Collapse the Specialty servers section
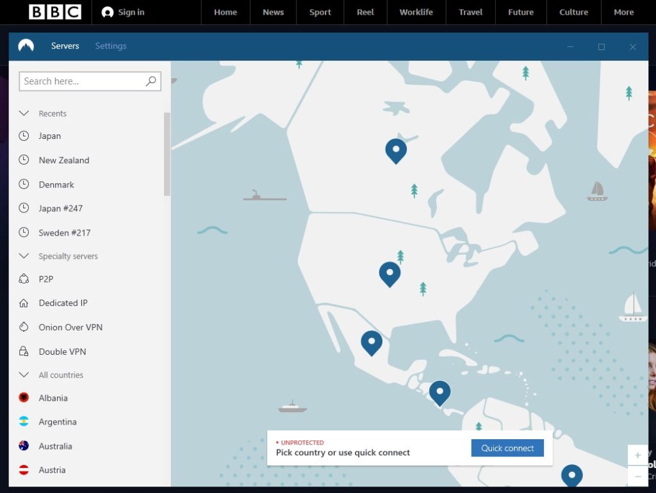Image resolution: width=656 pixels, height=493 pixels. pos(24,256)
